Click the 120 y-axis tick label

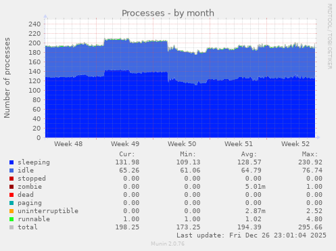[34, 81]
